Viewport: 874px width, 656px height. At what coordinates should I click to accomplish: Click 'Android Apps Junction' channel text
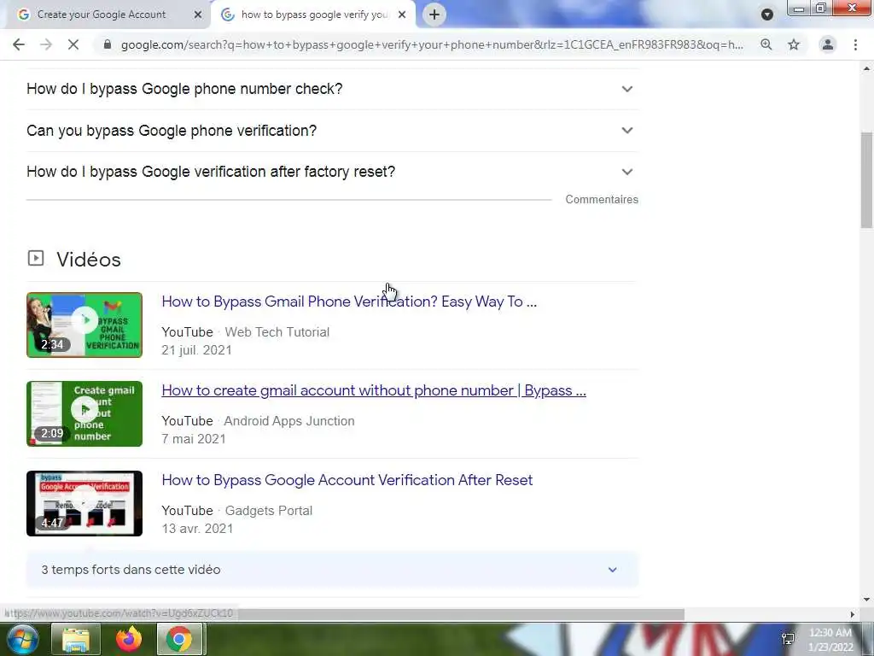click(289, 421)
